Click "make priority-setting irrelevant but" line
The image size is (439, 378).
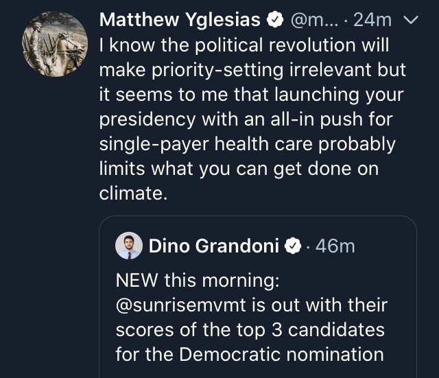pos(252,71)
